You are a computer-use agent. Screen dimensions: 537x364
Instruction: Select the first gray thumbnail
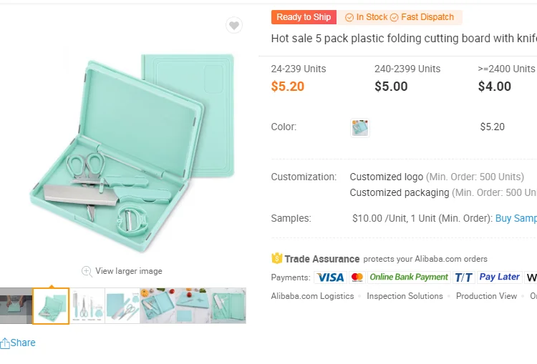click(x=16, y=305)
